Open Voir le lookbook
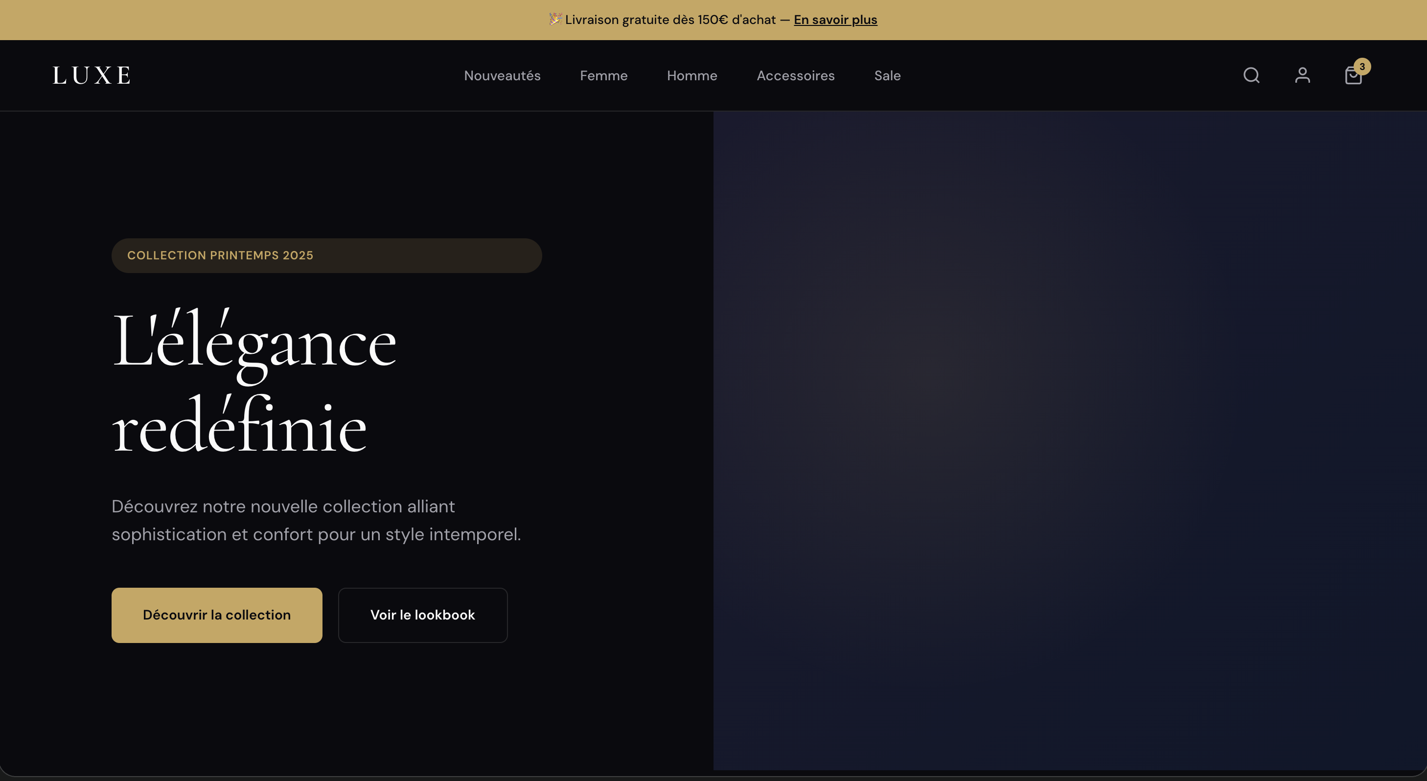The height and width of the screenshot is (781, 1427). (422, 615)
